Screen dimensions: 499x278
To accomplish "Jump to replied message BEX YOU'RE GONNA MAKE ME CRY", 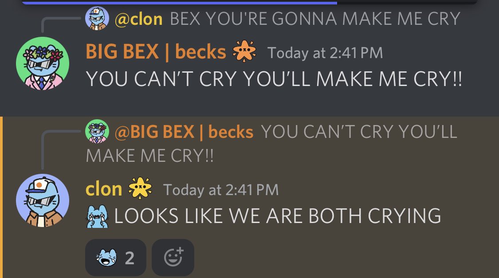I will (x=315, y=19).
